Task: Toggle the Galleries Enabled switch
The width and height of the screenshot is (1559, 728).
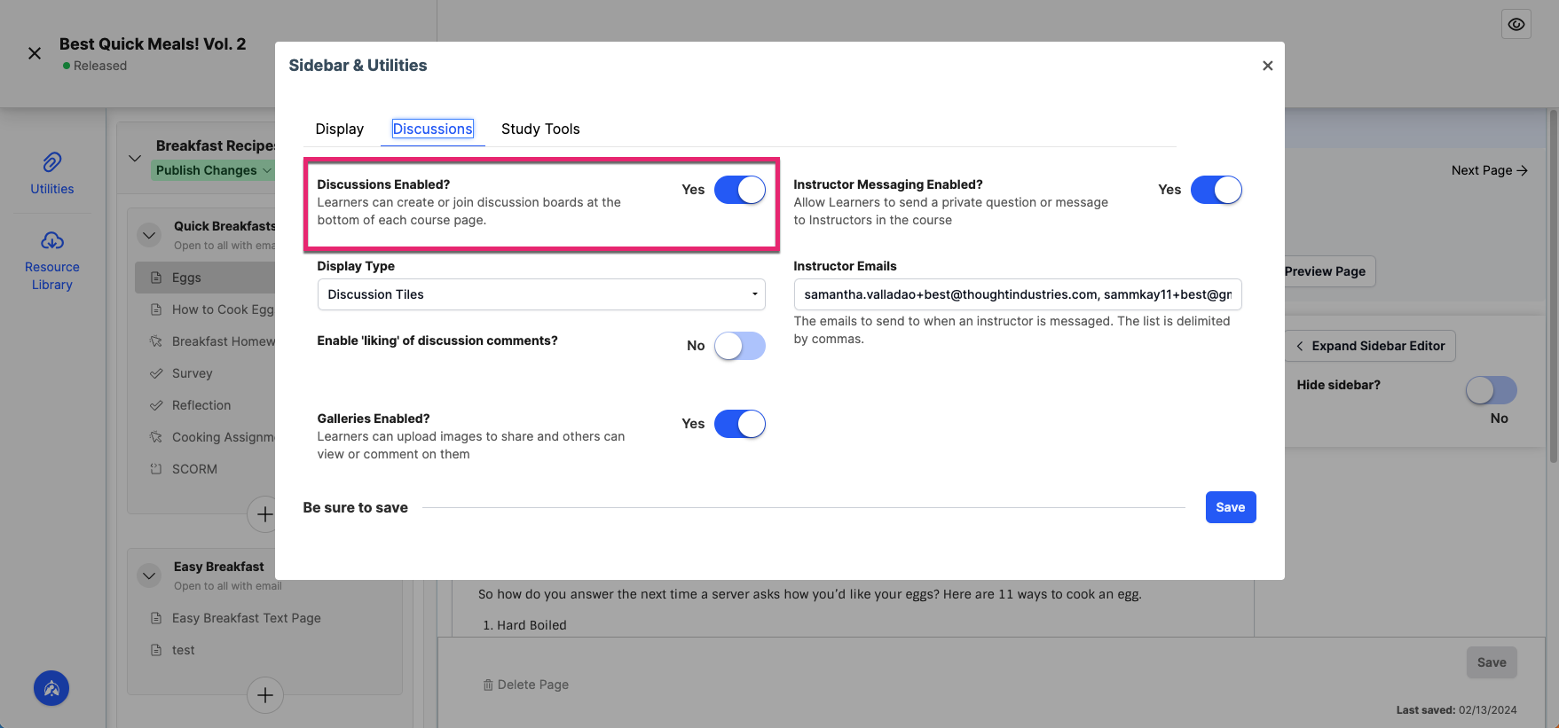Action: click(740, 424)
